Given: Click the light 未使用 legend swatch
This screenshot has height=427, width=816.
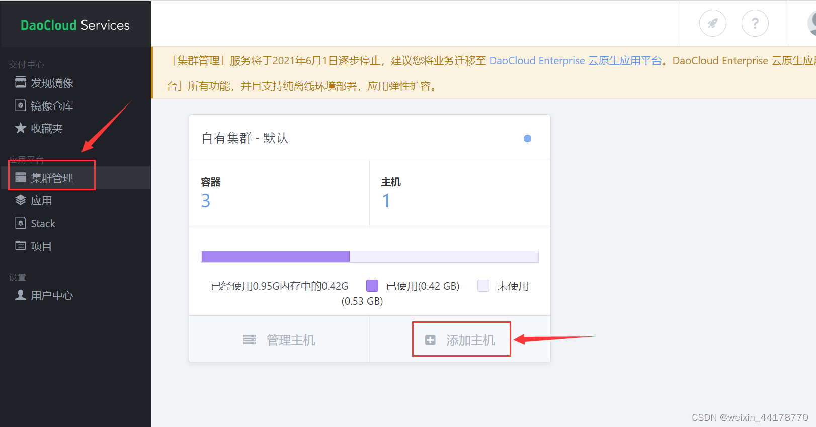Looking at the screenshot, I should [483, 286].
